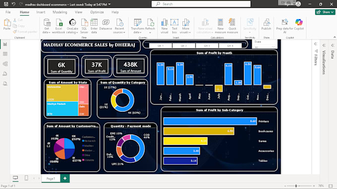Screen dimensions: 337x189
Task: Expand the Visualizations pane
Action: click(324, 45)
